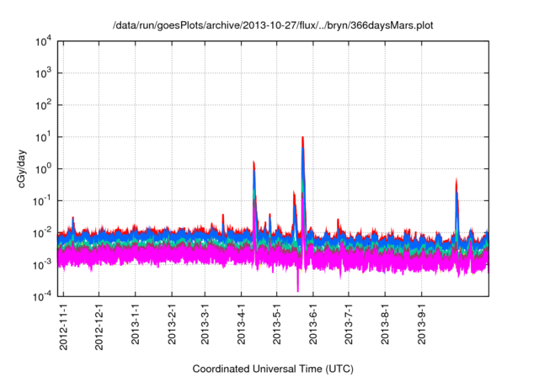This screenshot has height=377, width=539.
Task: Click the red spike tip in late September 2013
Action: pyautogui.click(x=456, y=179)
